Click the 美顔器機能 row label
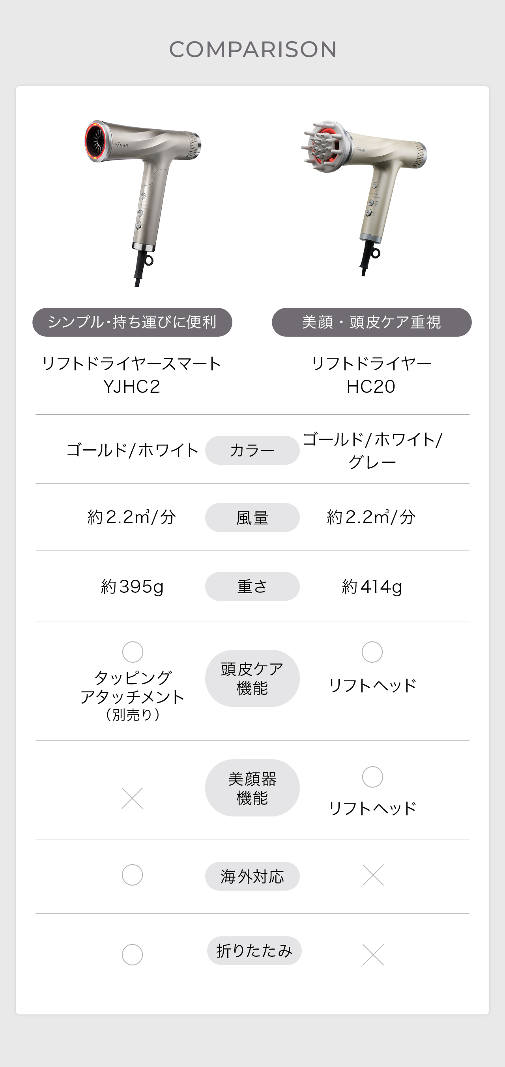 252,788
